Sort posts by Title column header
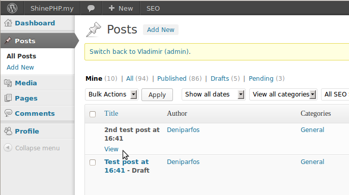This screenshot has height=195, width=349. pyautogui.click(x=111, y=113)
